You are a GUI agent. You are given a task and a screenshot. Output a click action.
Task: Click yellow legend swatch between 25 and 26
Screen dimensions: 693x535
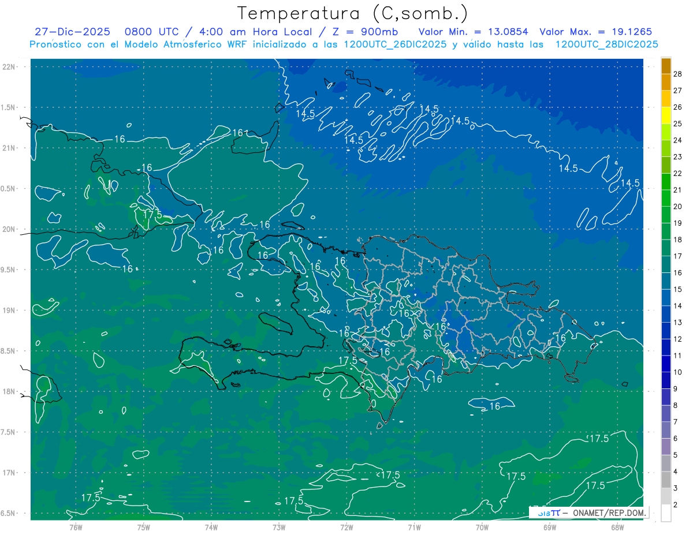tap(666, 115)
